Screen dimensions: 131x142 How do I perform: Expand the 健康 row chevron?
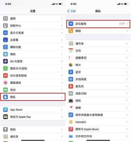click(127, 108)
